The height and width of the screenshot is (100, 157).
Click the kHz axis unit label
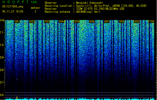(x=2, y=20)
